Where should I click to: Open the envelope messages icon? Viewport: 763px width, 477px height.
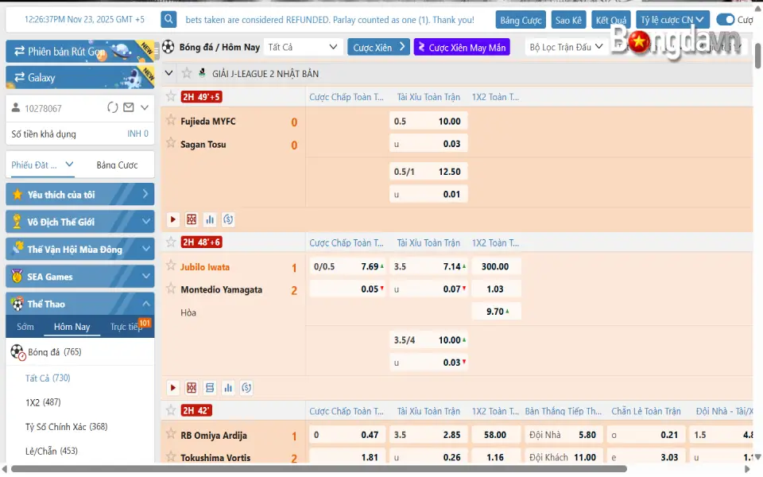(129, 107)
